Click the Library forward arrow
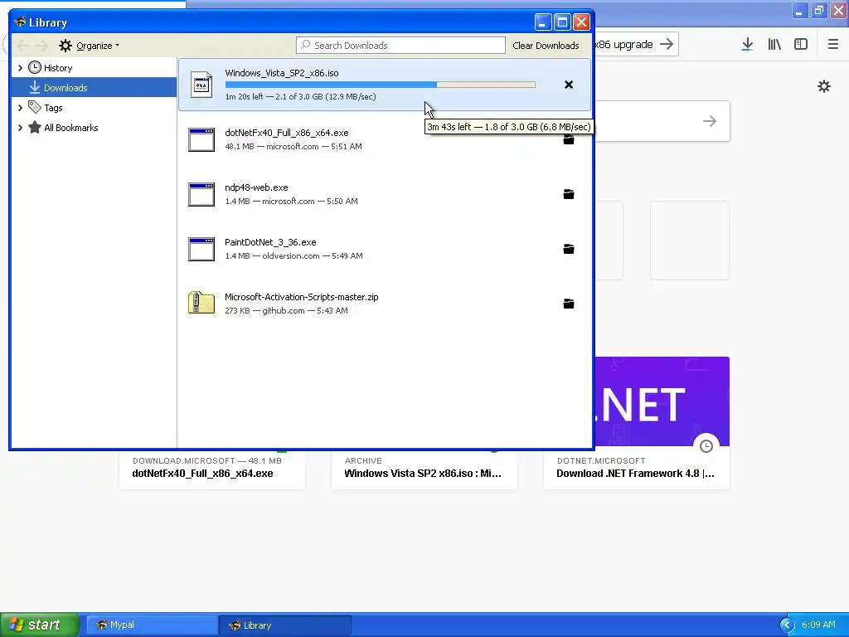 click(41, 46)
